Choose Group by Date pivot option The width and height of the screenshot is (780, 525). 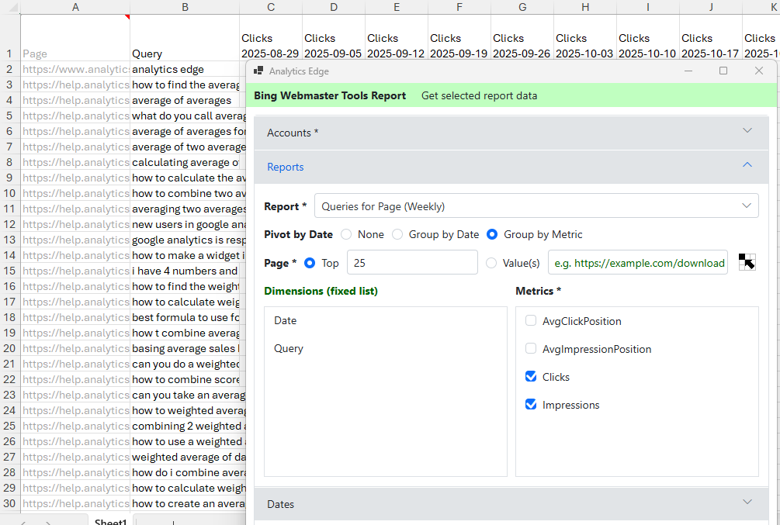[397, 234]
